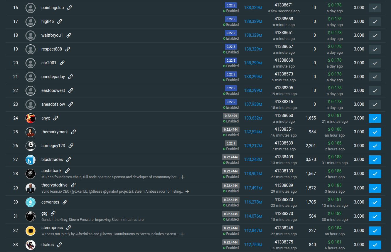Image resolution: width=391 pixels, height=252 pixels.
Task: Open link icon next to paintingclub
Action: [70, 8]
